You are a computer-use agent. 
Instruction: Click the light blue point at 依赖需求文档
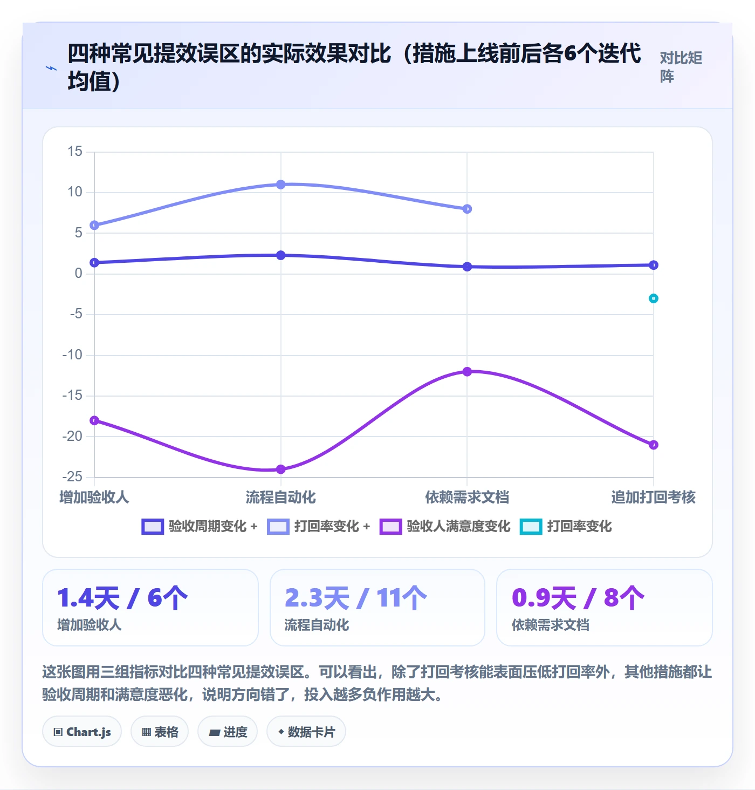click(468, 209)
